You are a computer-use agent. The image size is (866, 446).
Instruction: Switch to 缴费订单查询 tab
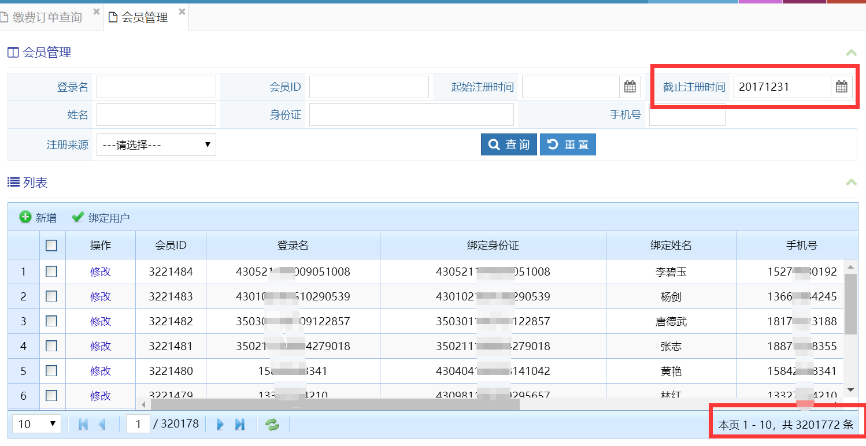pyautogui.click(x=47, y=17)
